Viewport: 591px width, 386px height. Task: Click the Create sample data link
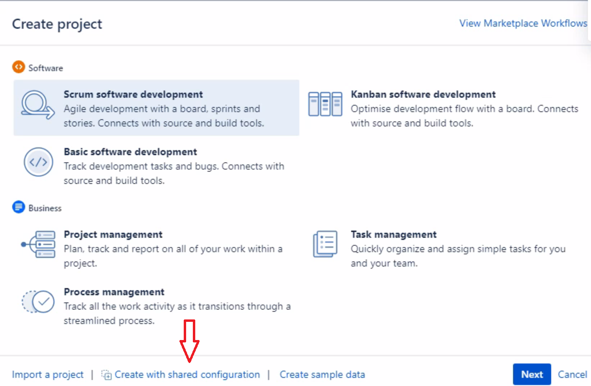coord(322,375)
